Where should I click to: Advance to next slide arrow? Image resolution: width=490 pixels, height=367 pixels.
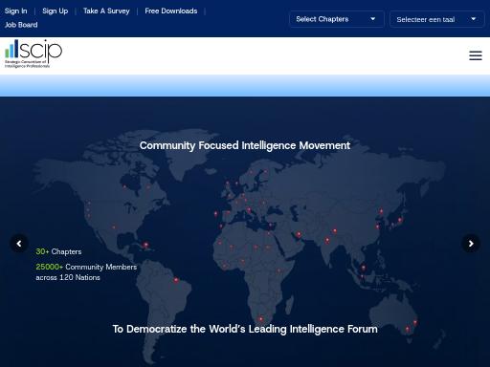pyautogui.click(x=471, y=244)
